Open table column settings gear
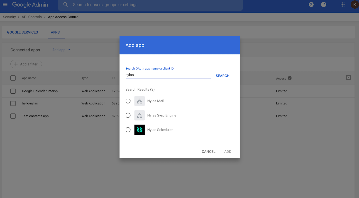 (x=348, y=78)
